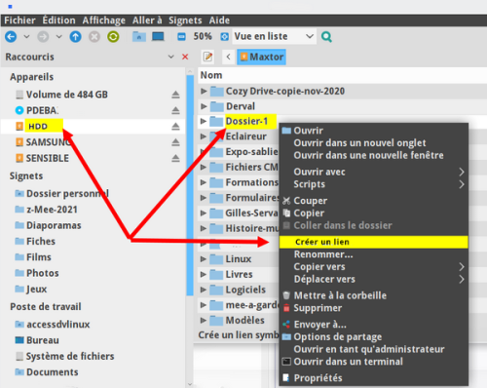Click the sidebar vertical scrollbar

point(190,185)
